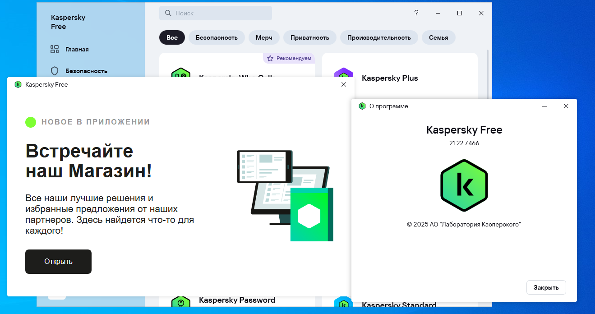Click the help question mark icon
The width and height of the screenshot is (595, 314).
point(416,13)
